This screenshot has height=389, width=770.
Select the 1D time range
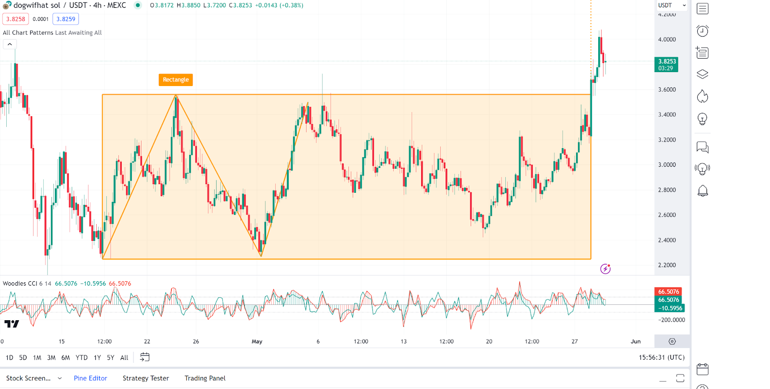pos(9,357)
